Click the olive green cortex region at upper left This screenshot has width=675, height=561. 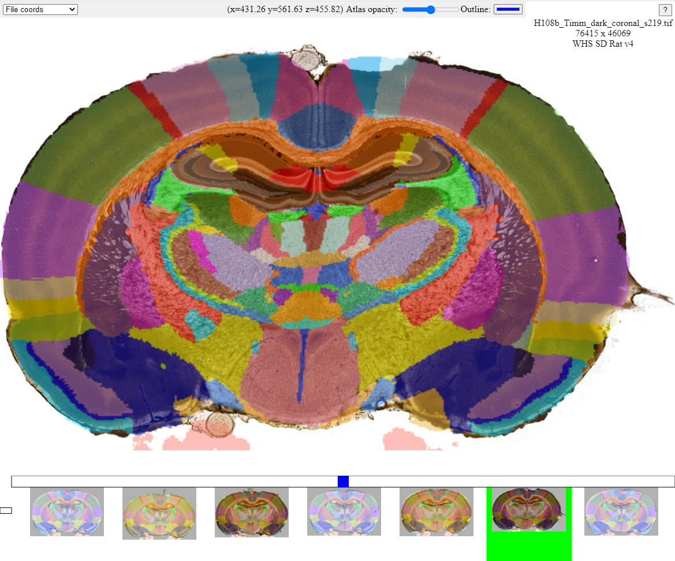pos(75,138)
